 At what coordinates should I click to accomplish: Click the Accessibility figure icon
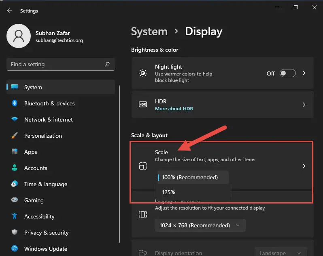tap(15, 216)
